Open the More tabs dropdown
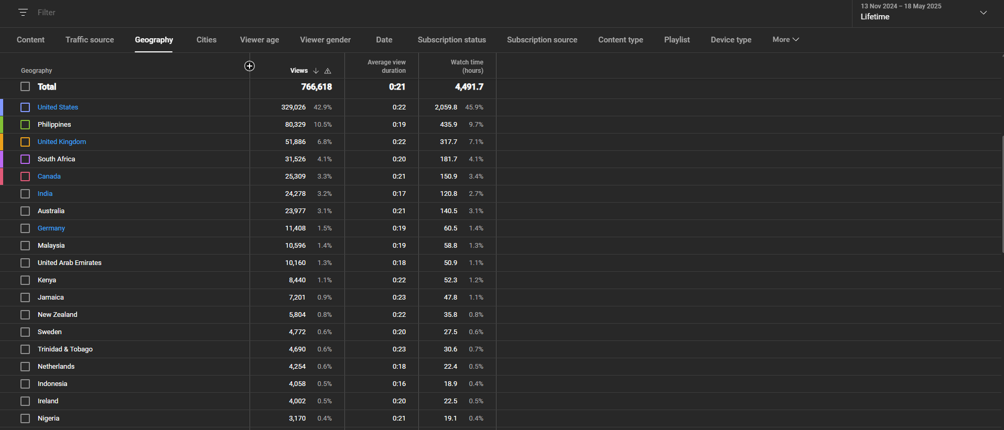 tap(785, 39)
